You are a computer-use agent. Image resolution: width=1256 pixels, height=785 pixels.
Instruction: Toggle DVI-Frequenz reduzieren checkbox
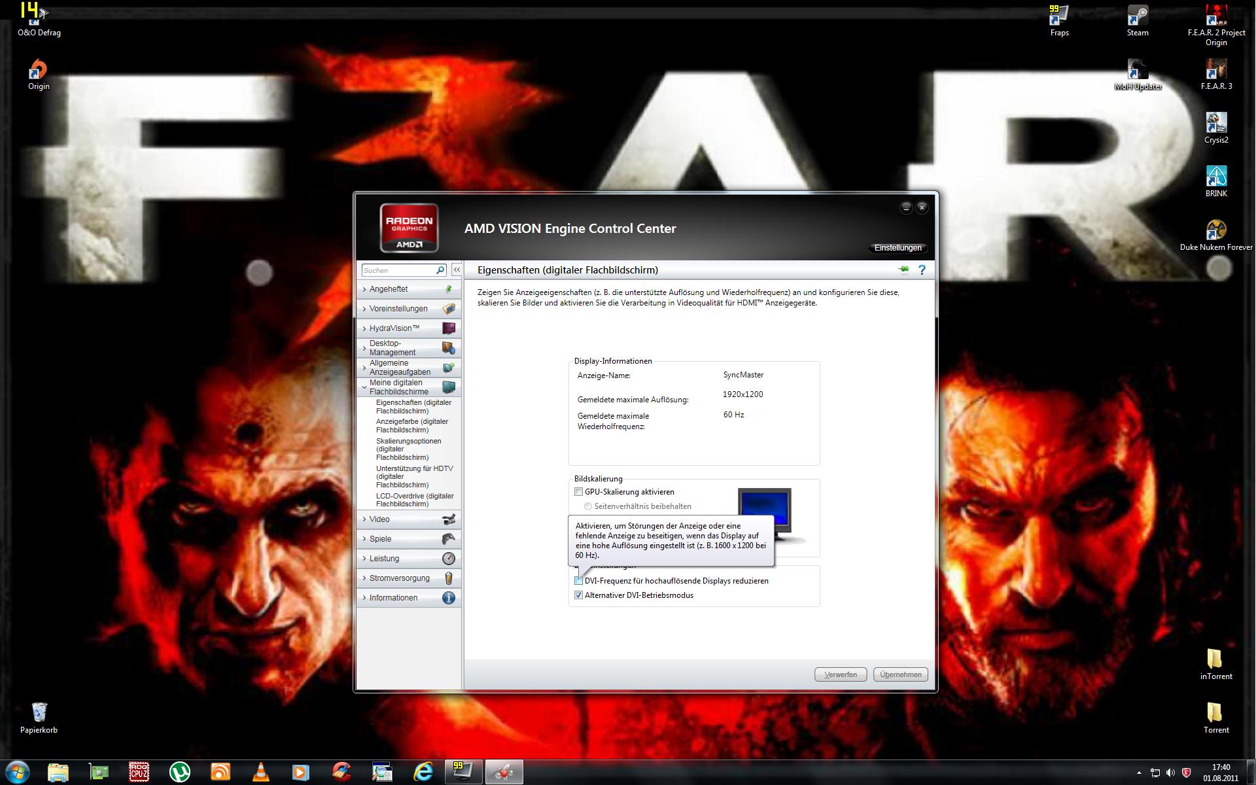(578, 581)
